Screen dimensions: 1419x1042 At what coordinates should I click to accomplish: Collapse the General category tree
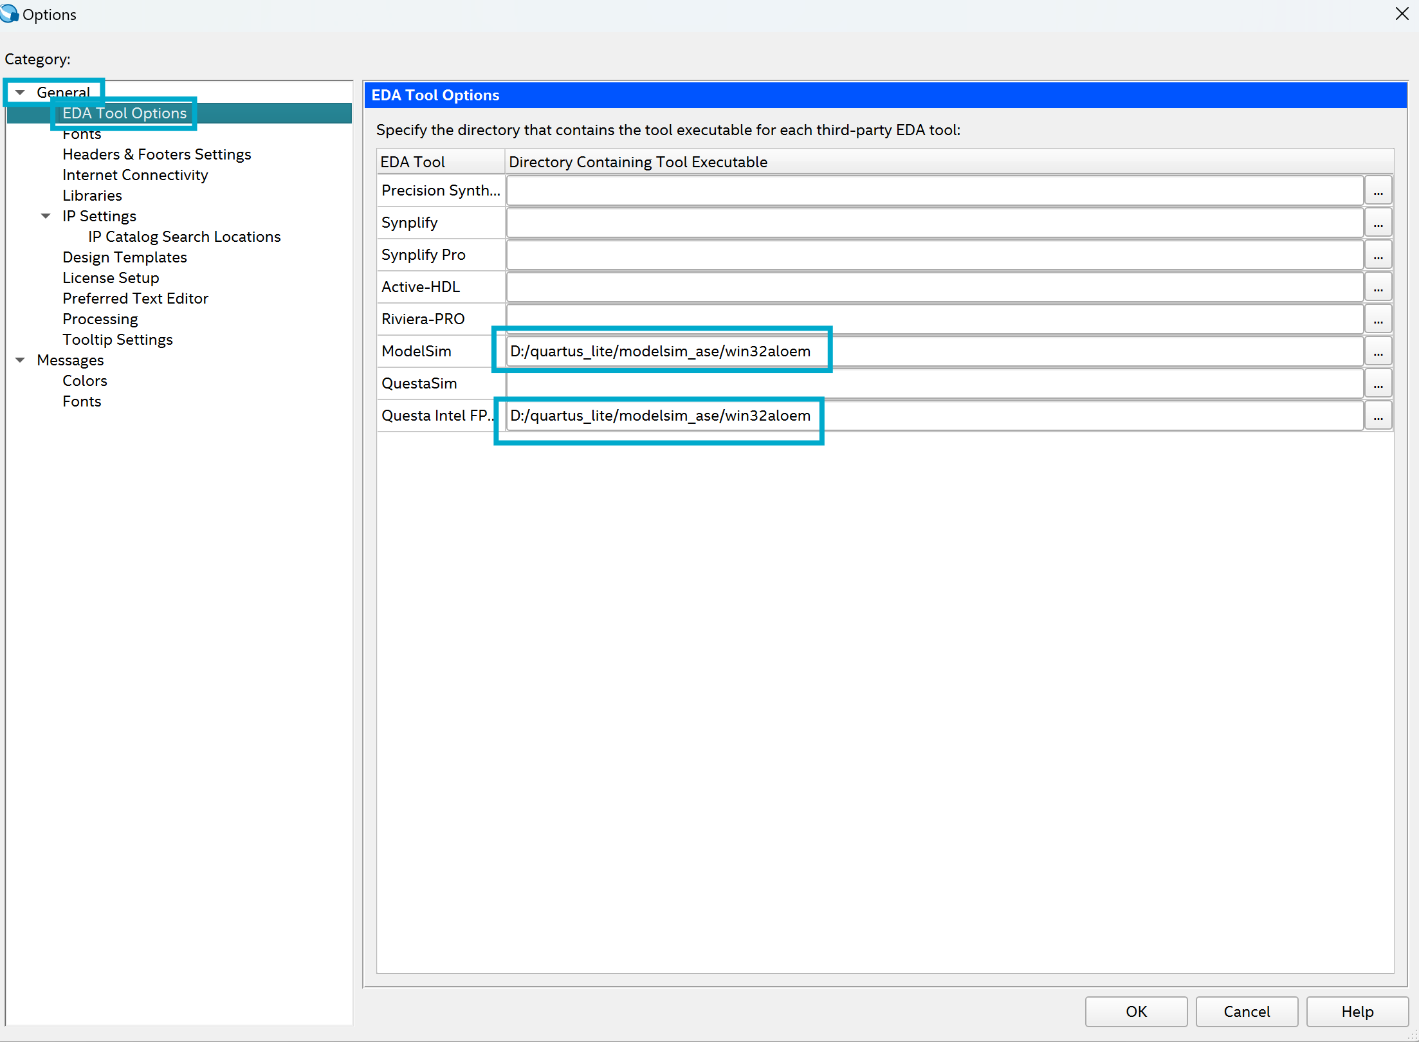21,93
